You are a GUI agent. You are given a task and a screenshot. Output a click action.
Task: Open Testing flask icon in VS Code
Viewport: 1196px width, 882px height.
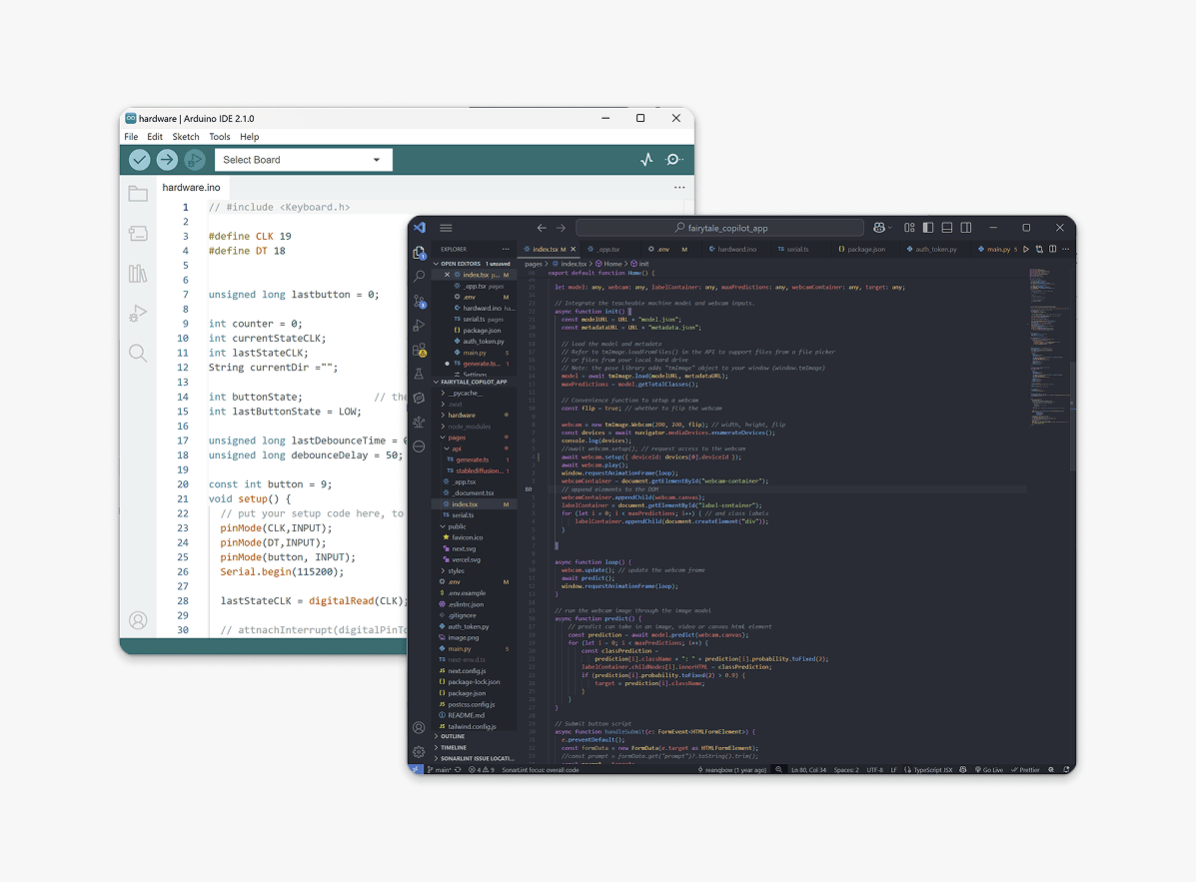(419, 374)
